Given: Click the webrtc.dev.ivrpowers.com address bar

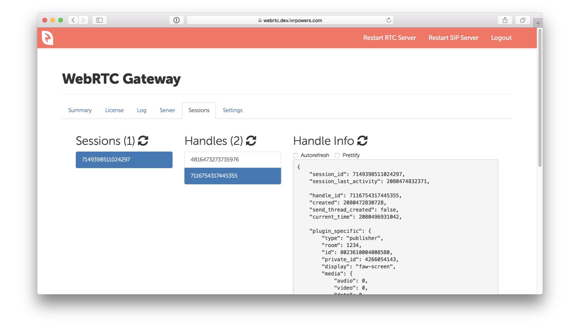Looking at the screenshot, I should click(290, 20).
